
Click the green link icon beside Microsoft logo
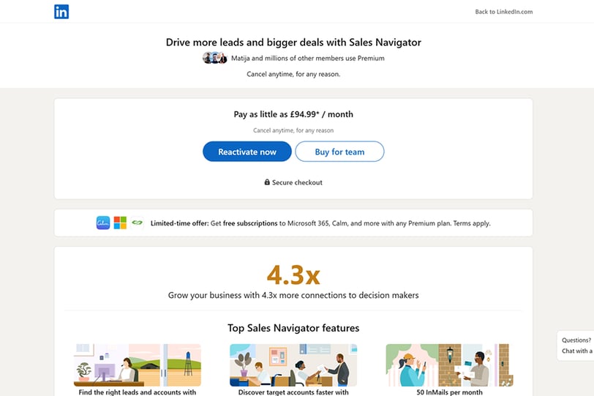pos(137,223)
